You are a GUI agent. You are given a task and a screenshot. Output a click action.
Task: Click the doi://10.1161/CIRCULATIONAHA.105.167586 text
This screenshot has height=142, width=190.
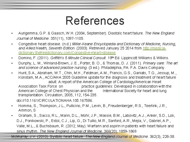tap(55, 100)
